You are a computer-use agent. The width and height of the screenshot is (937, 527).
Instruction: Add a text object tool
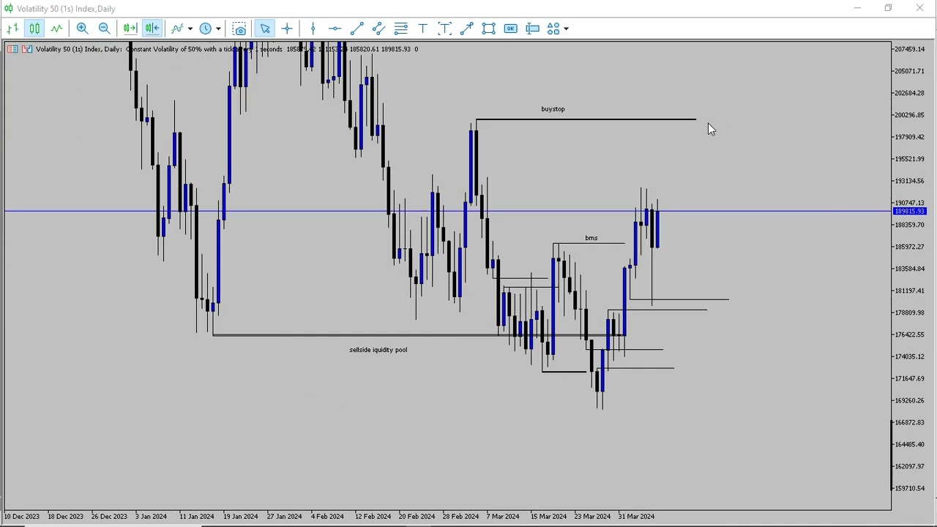[x=422, y=29]
